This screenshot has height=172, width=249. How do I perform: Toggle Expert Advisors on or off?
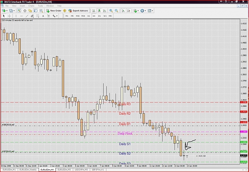point(78,11)
